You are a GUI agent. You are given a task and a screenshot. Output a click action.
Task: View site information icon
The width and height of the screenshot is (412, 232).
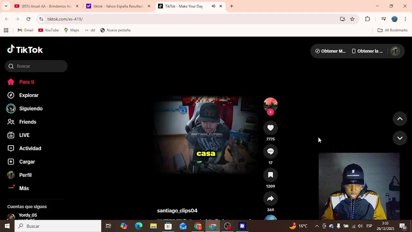41,19
